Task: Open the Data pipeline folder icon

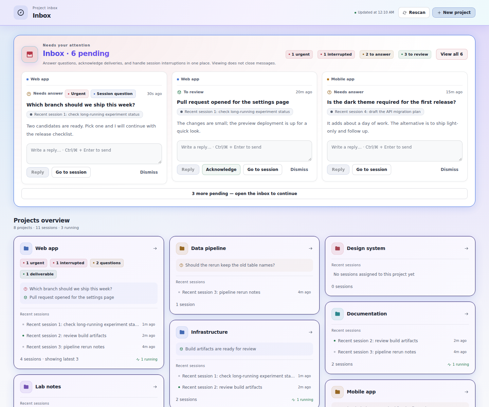Action: coord(182,248)
